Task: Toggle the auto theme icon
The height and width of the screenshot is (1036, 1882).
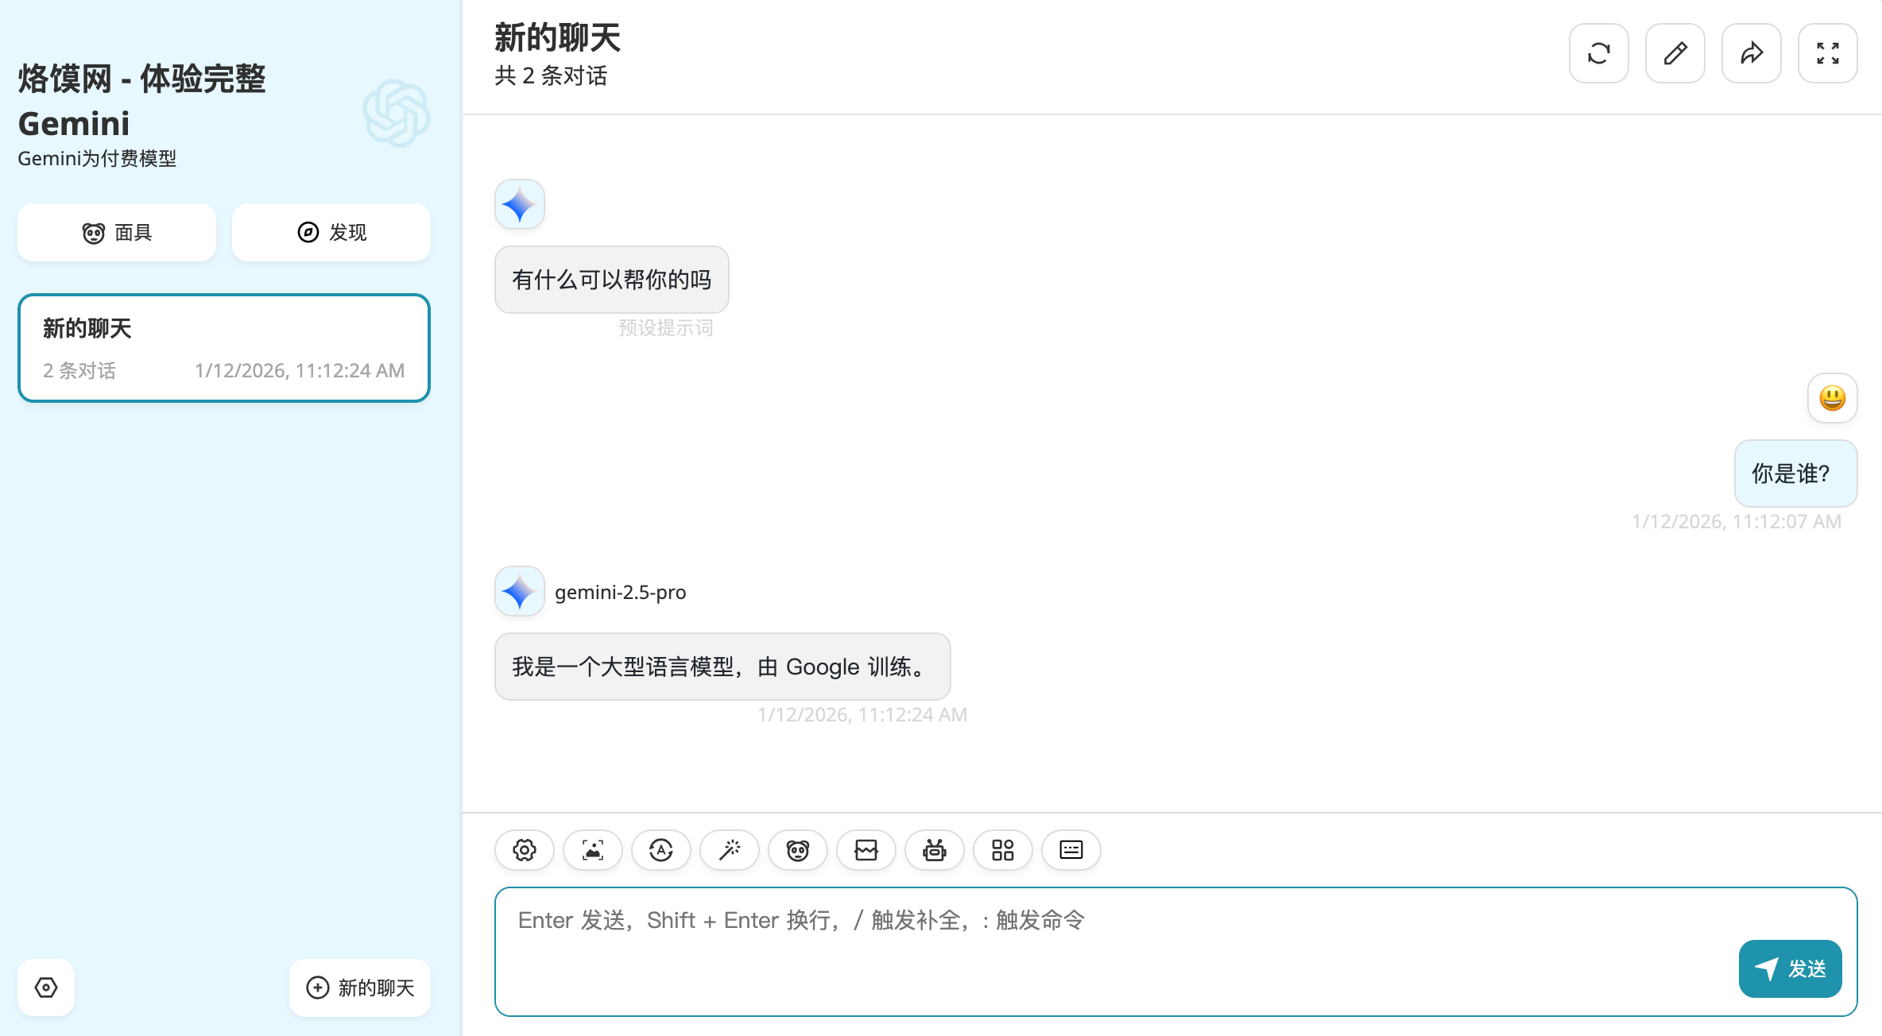Action: click(660, 850)
